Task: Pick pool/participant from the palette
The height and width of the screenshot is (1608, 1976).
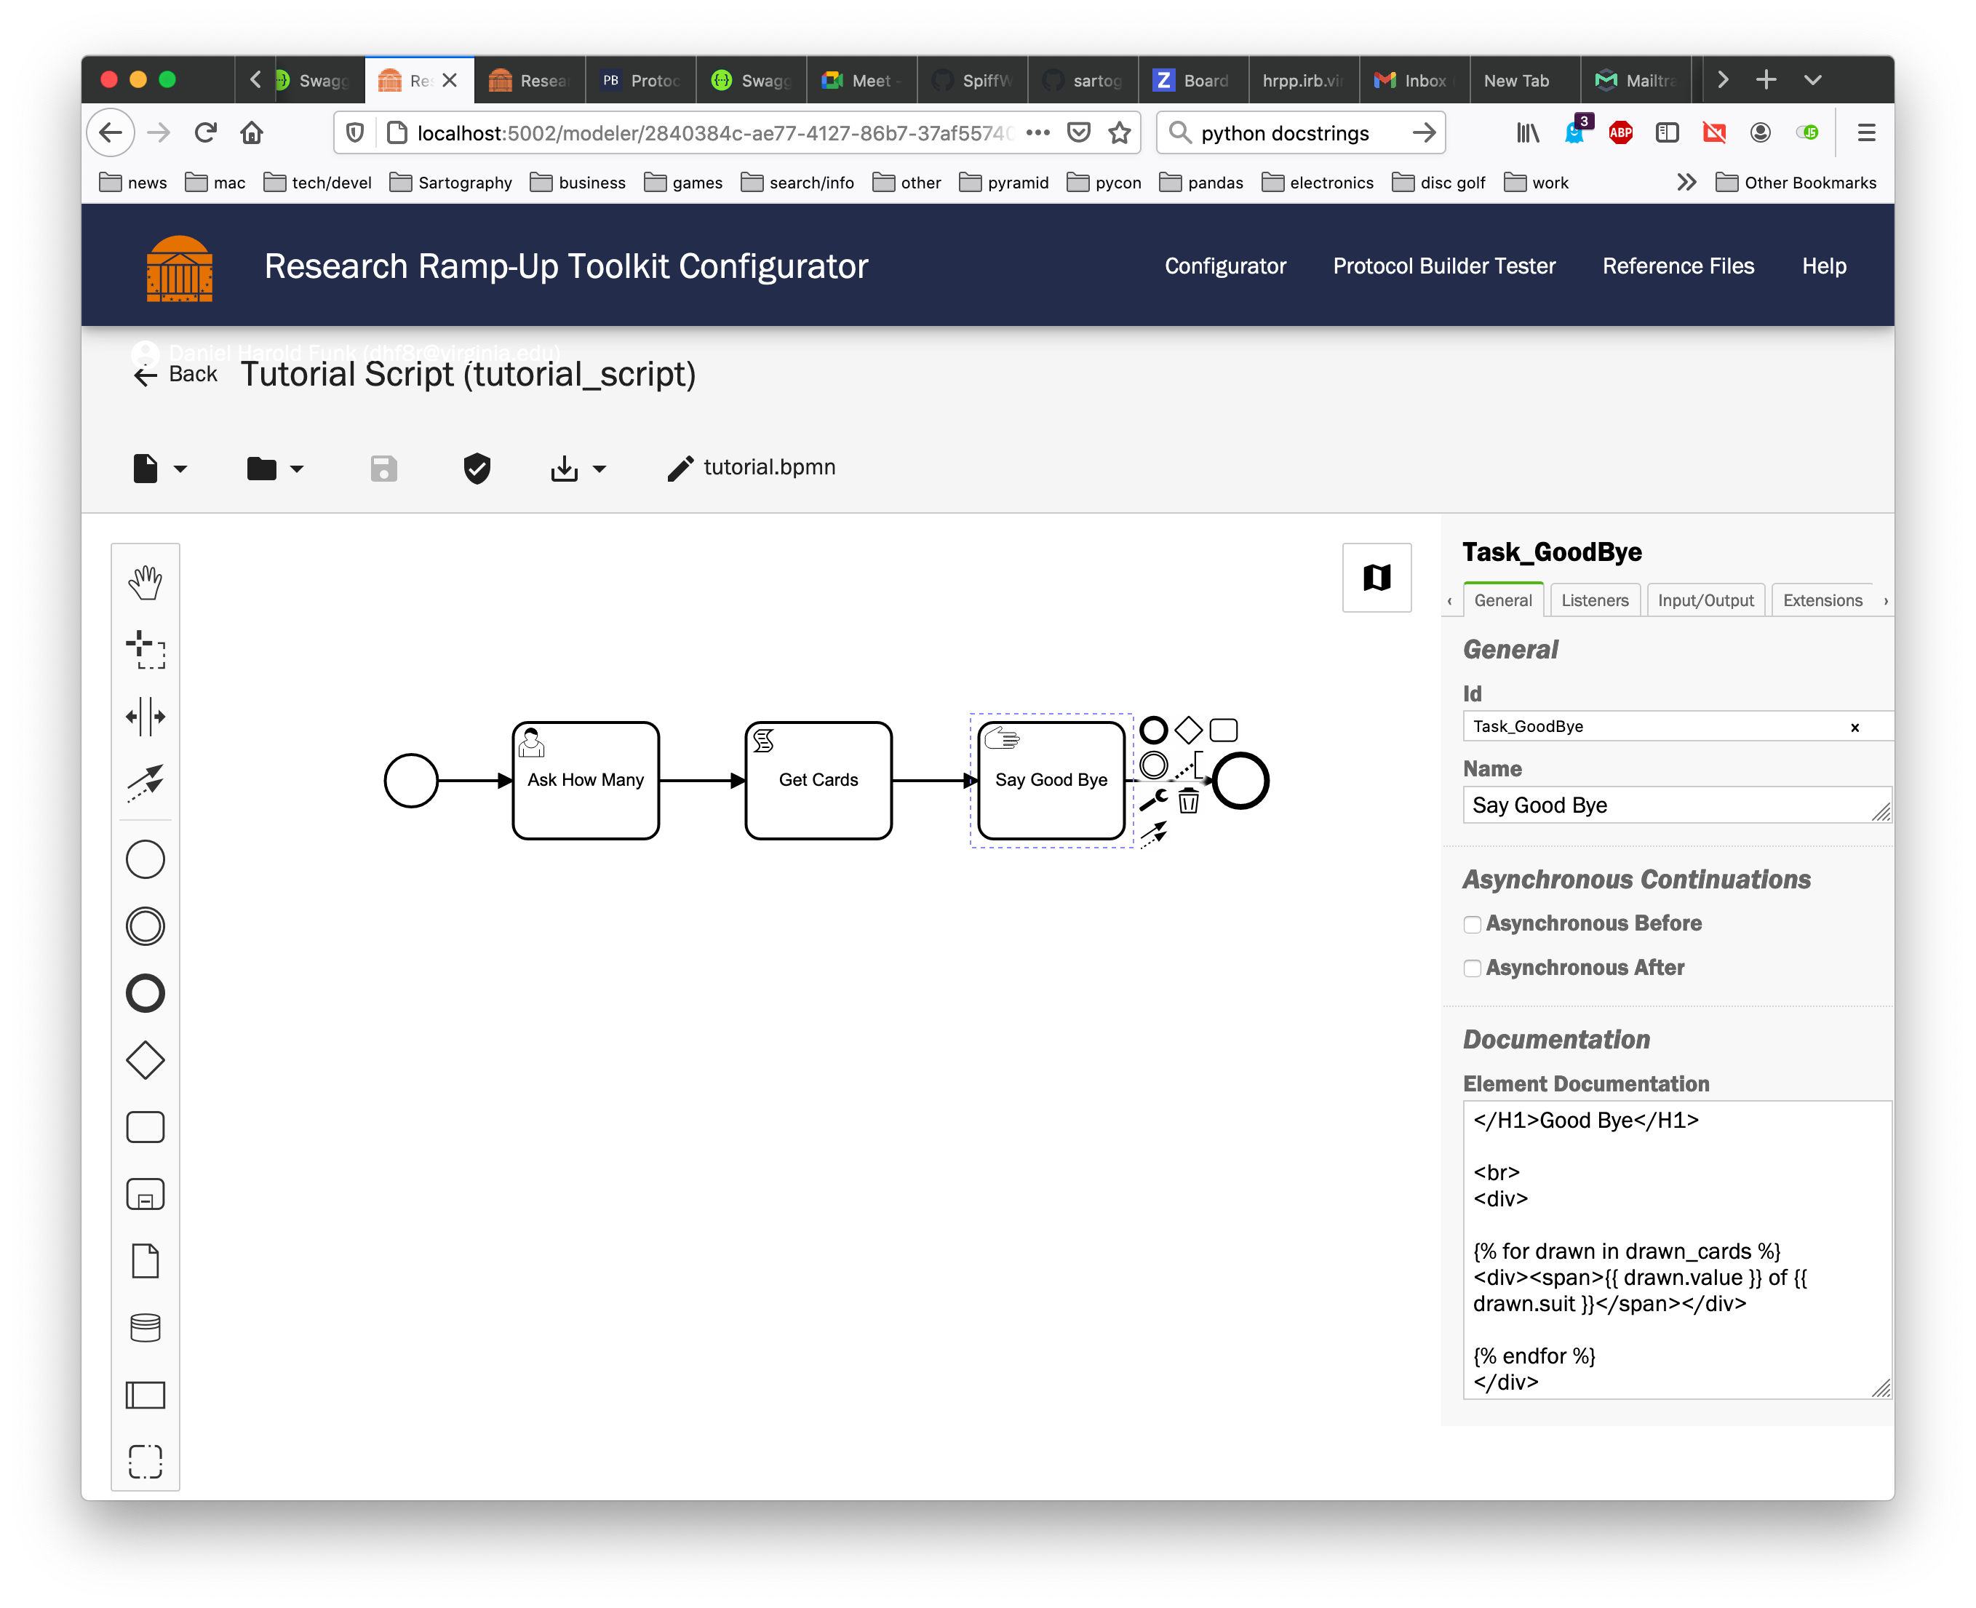Action: [146, 1395]
